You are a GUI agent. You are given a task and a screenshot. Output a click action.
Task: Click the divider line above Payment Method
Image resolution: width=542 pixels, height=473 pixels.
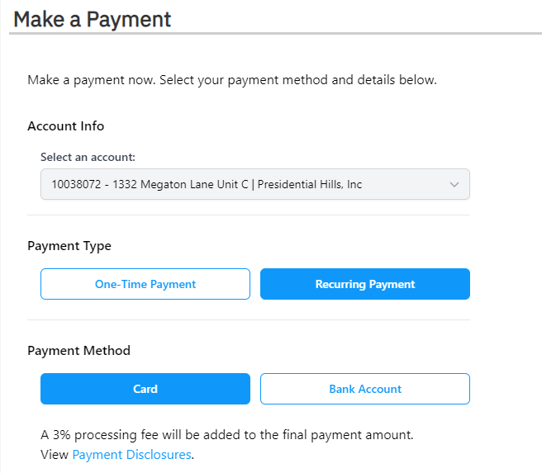[248, 320]
